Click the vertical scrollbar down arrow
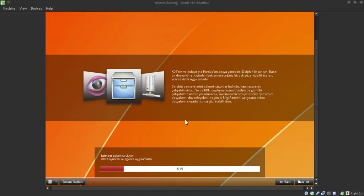Viewport: 364px width, 196px height. click(x=316, y=184)
